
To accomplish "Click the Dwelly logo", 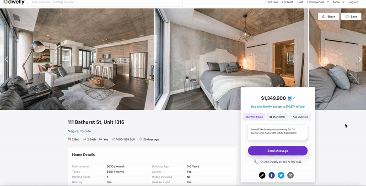I will click(14, 2).
